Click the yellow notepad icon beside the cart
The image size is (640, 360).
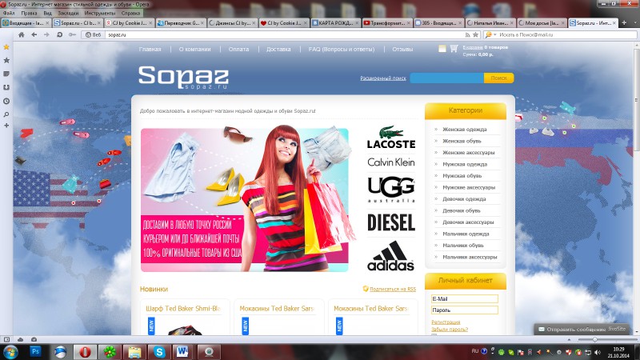[442, 49]
